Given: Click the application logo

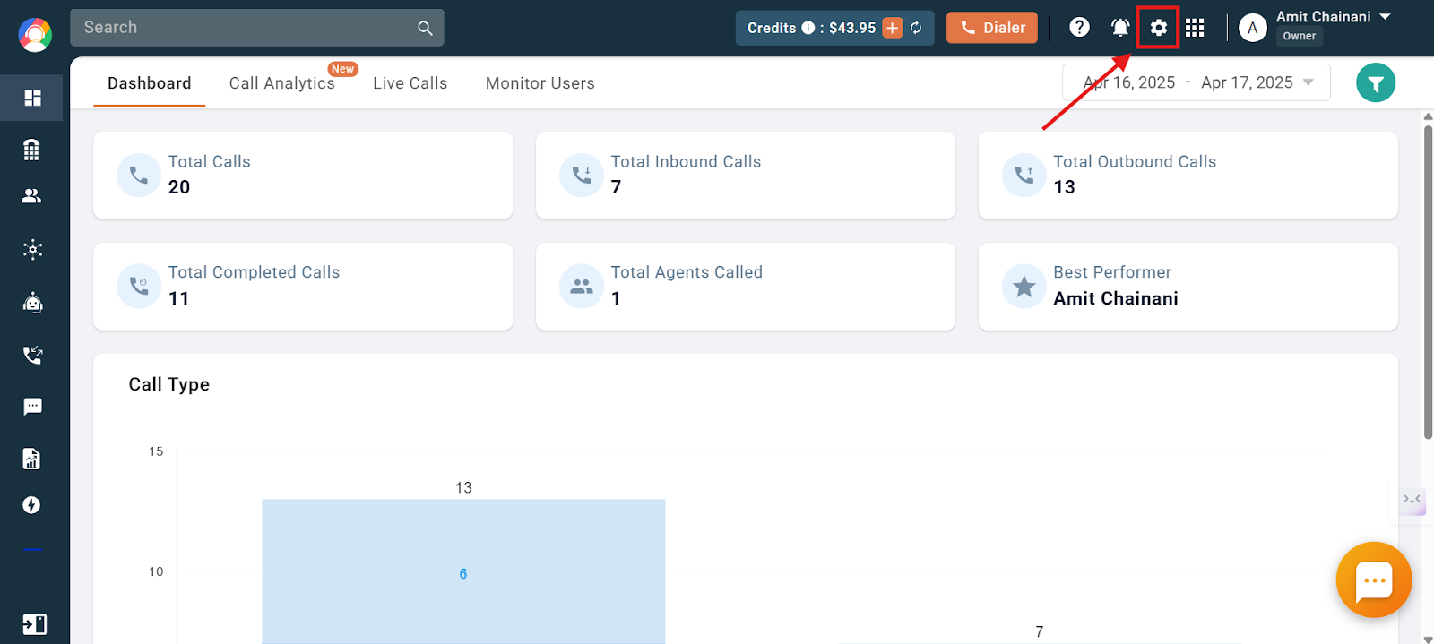Looking at the screenshot, I should tap(35, 35).
